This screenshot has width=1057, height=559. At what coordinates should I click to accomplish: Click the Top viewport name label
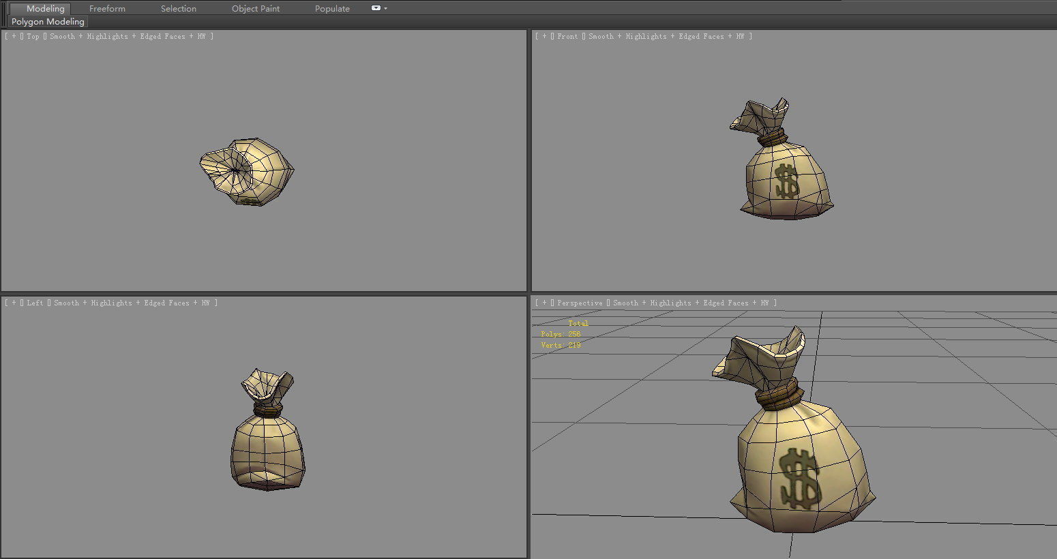point(33,36)
